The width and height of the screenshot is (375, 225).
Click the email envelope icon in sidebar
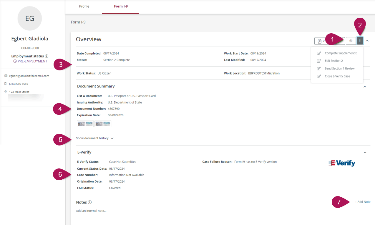point(6,76)
